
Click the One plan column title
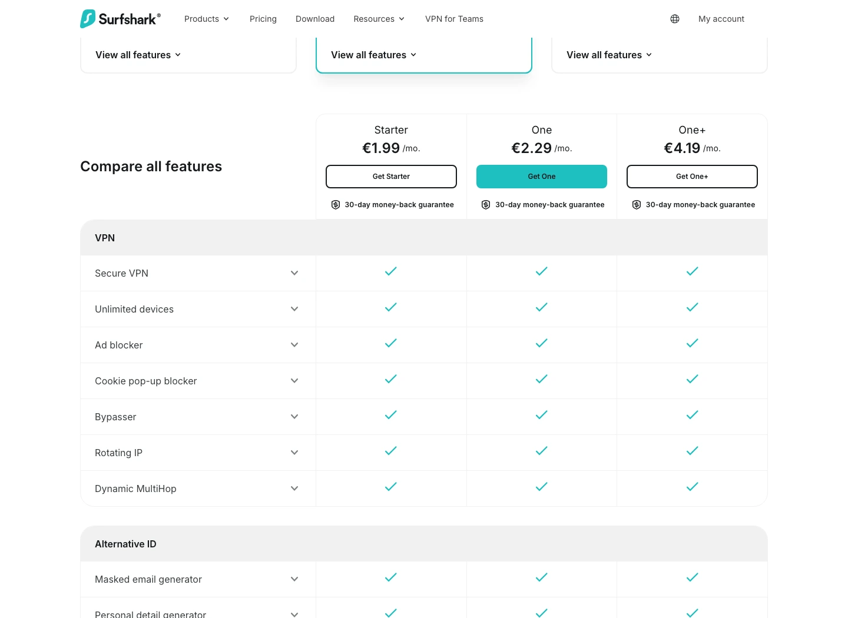[x=542, y=130]
